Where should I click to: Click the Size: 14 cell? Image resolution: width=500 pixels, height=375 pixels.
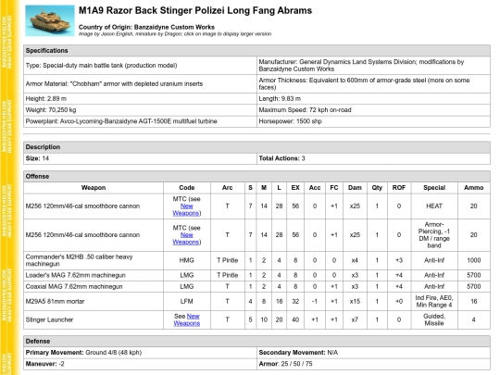click(x=140, y=158)
